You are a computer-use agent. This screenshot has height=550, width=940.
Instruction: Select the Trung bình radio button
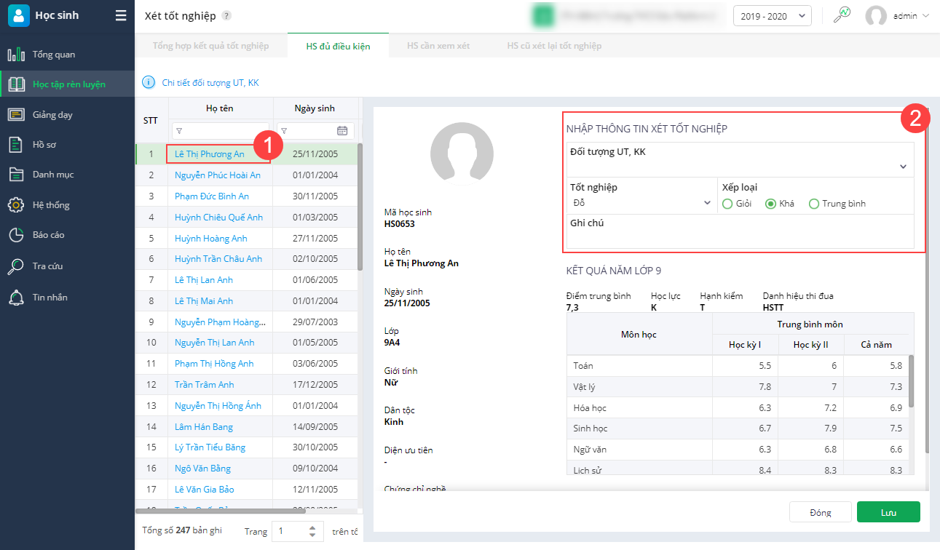pyautogui.click(x=814, y=204)
